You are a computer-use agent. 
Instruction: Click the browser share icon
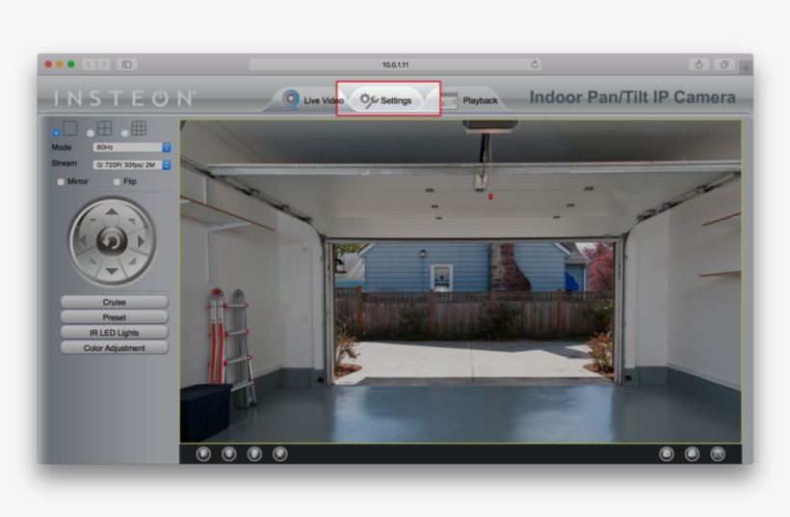698,64
